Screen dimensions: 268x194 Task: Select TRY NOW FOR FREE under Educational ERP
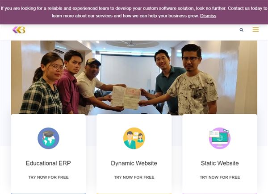[49, 177]
